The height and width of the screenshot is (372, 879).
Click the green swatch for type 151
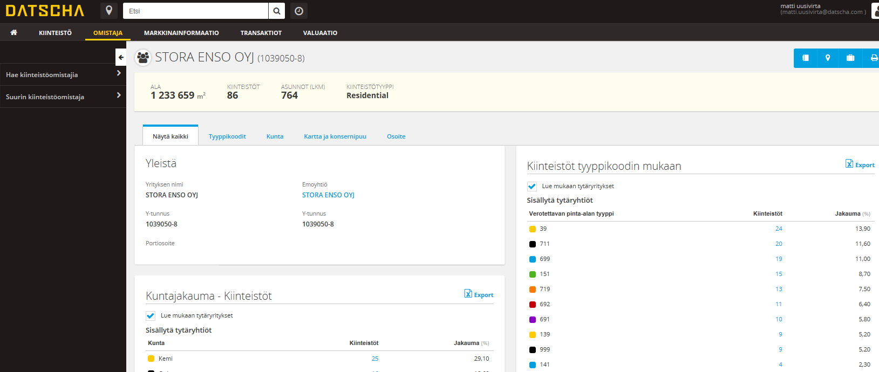(x=533, y=274)
